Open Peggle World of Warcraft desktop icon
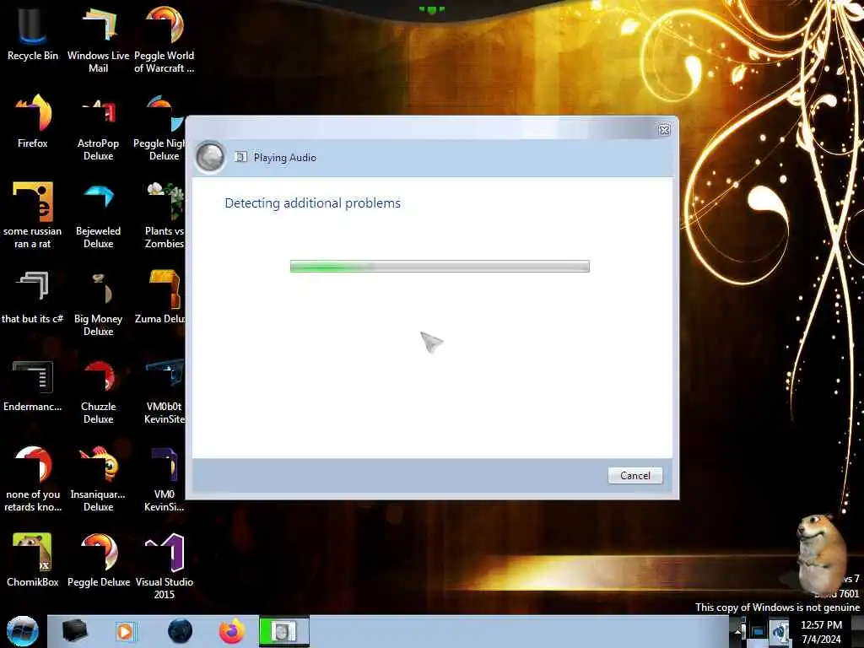The width and height of the screenshot is (864, 648). click(x=164, y=40)
